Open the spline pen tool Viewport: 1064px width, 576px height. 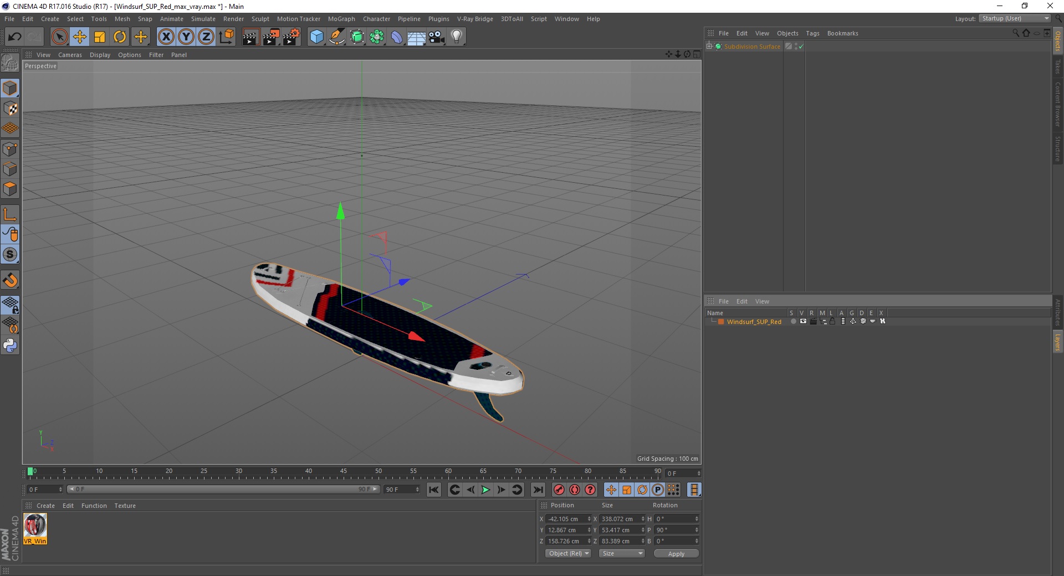click(337, 37)
